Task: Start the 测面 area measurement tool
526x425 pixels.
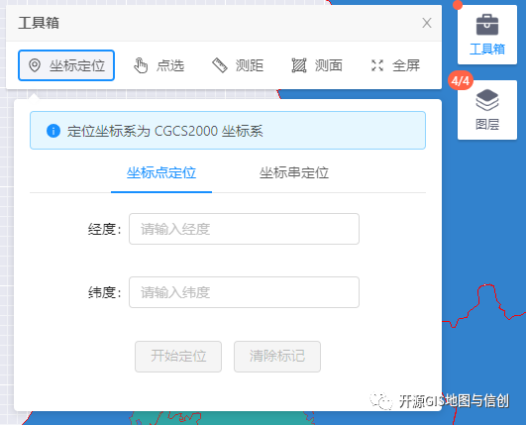Action: (317, 65)
